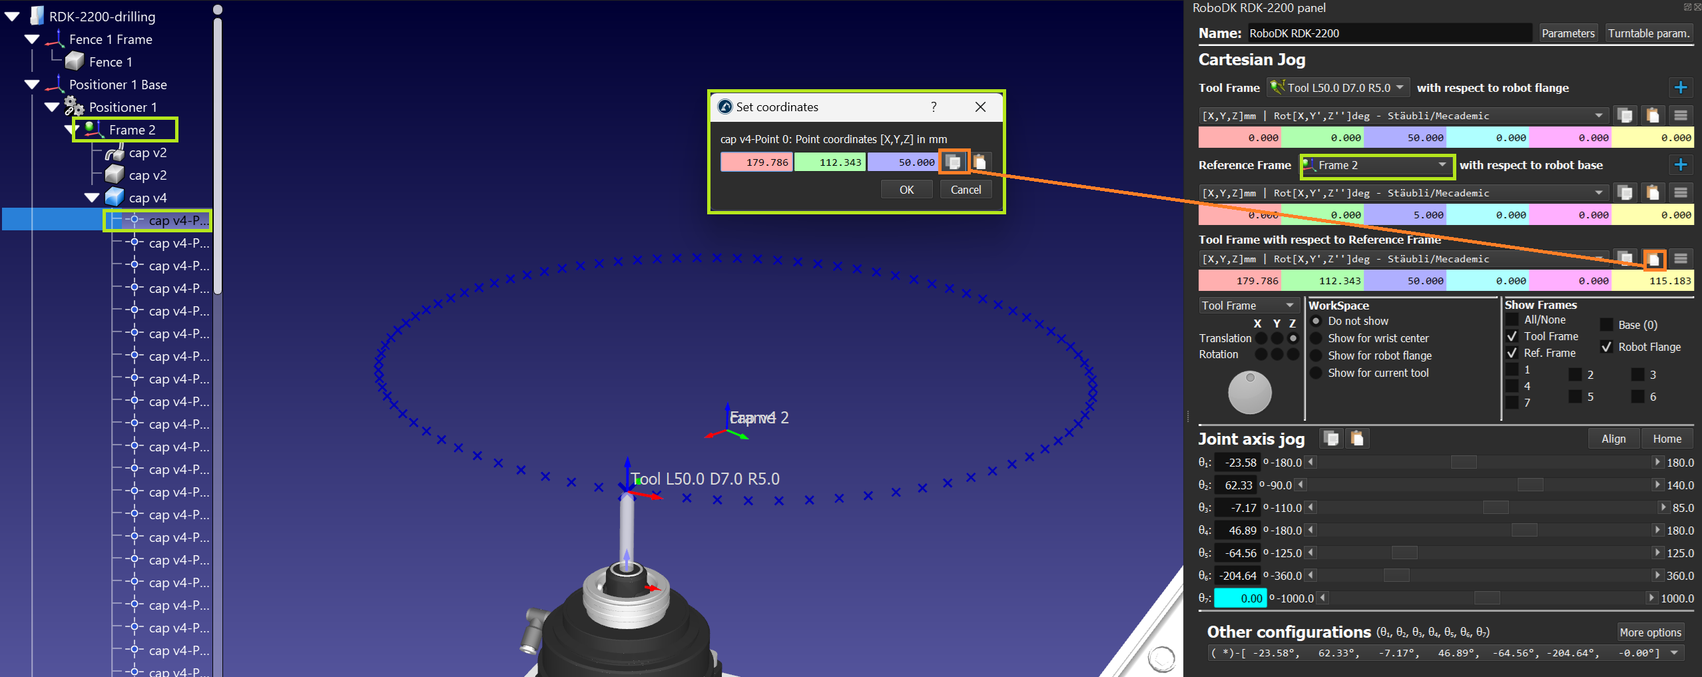Add a new tool frame with plus icon

pyautogui.click(x=1681, y=87)
